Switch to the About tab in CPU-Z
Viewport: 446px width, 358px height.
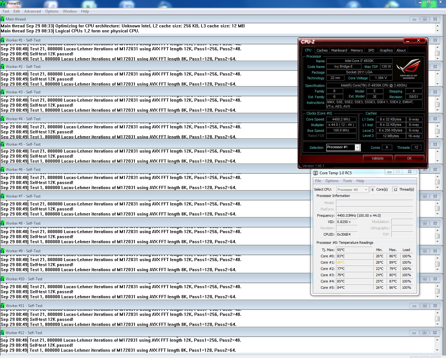pyautogui.click(x=401, y=50)
